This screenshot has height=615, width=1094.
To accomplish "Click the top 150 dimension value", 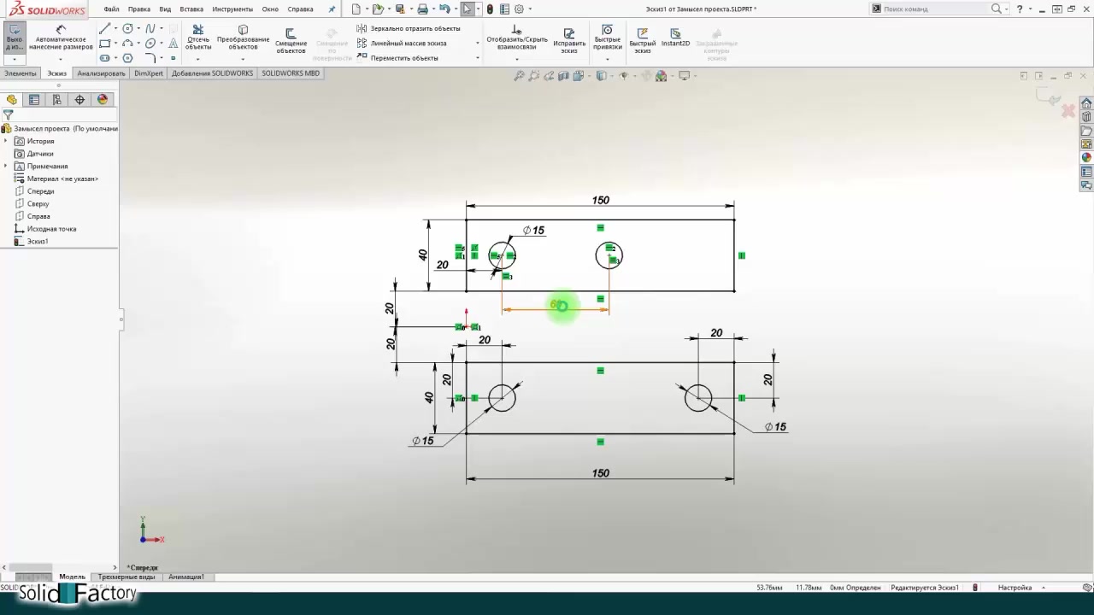I will click(601, 200).
